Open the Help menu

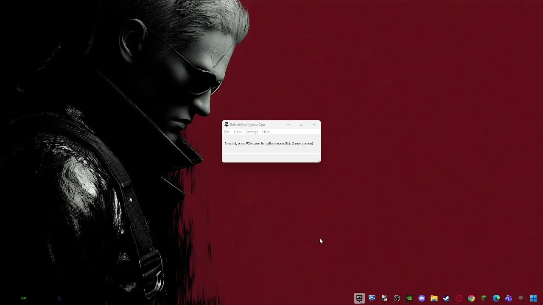tap(266, 132)
